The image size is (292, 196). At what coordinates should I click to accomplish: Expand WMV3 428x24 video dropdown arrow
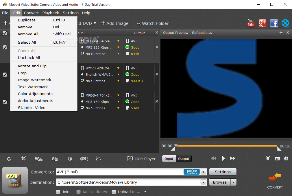[x=118, y=68]
